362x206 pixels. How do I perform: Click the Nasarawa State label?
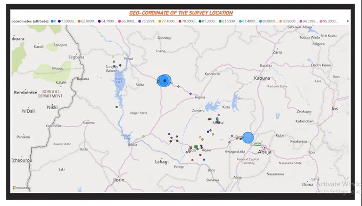click(290, 163)
